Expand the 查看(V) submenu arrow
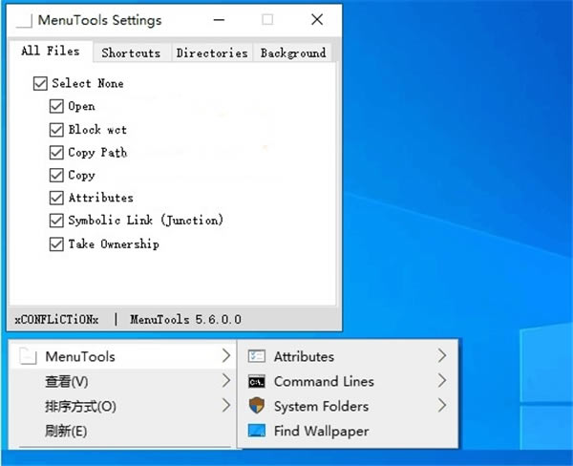This screenshot has height=466, width=573. (226, 381)
